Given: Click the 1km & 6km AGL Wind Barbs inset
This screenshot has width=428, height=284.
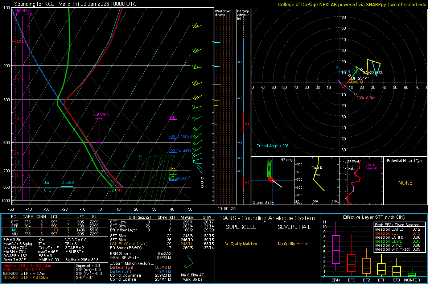Looking at the screenshot, I should pos(193,268).
